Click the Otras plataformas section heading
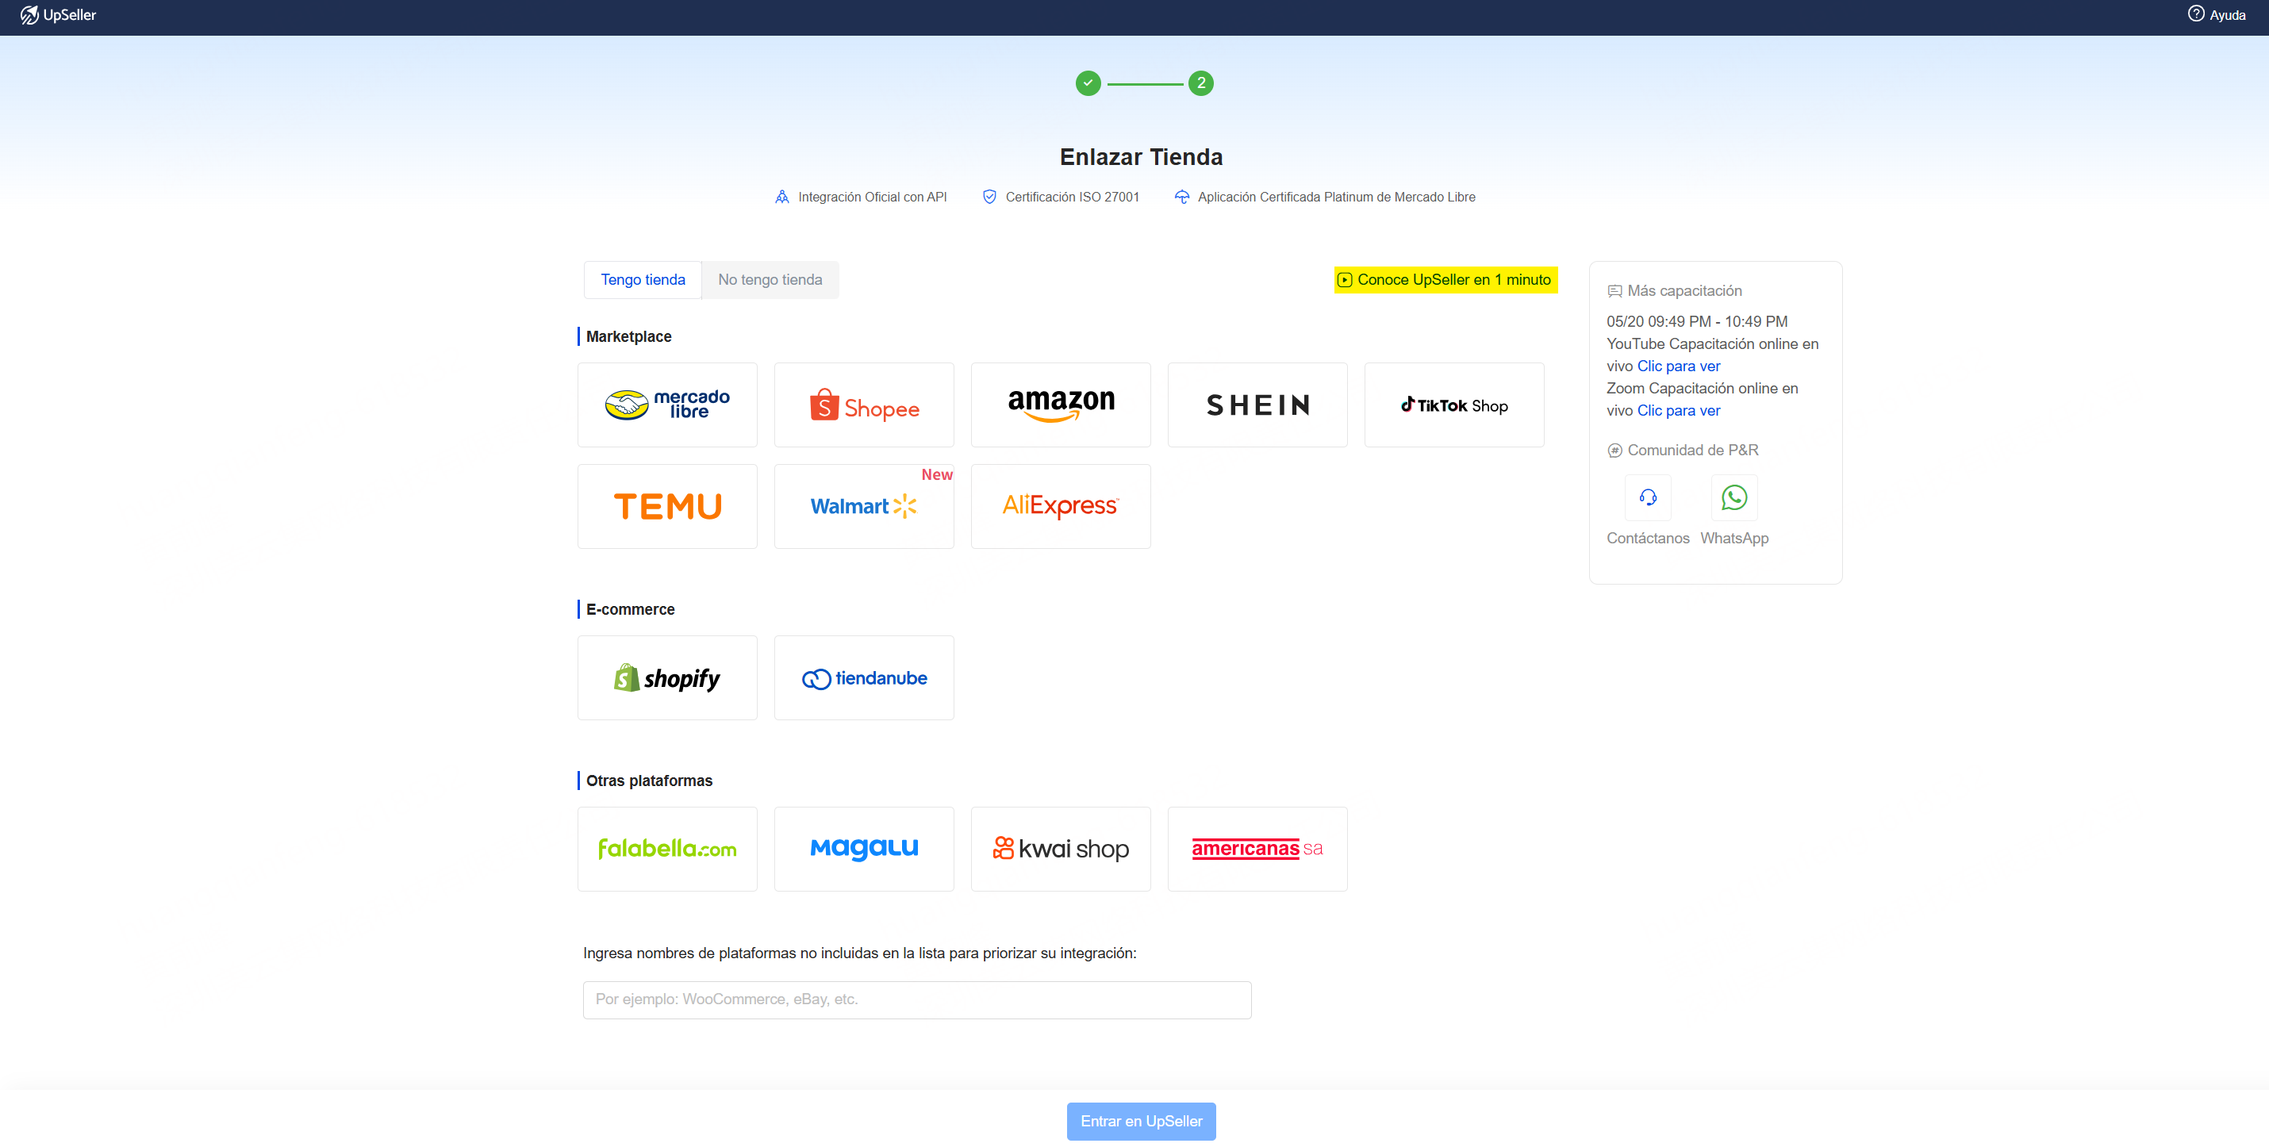This screenshot has height=1147, width=2269. click(x=649, y=781)
